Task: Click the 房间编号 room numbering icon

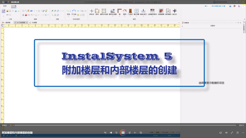Action: [x=168, y=11]
